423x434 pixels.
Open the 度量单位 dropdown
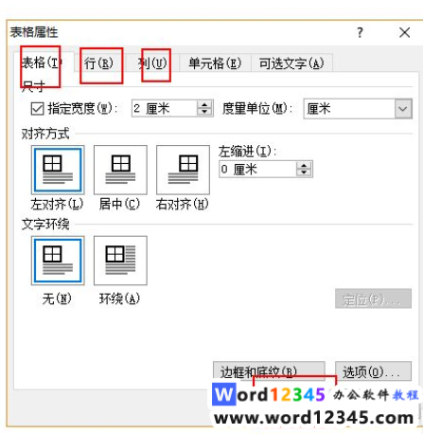(x=403, y=109)
